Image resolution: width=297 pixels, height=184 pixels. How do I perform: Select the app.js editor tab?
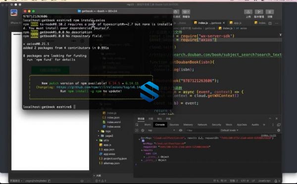point(236,23)
